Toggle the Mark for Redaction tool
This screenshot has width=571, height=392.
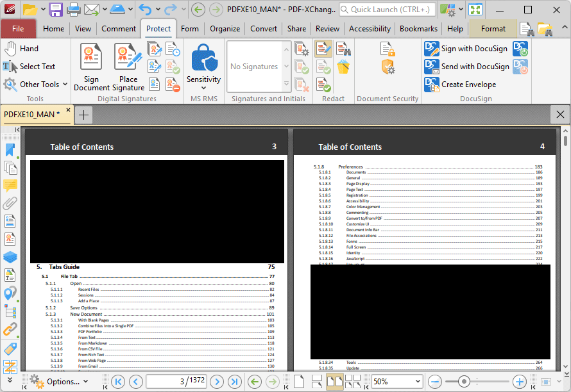click(x=323, y=49)
